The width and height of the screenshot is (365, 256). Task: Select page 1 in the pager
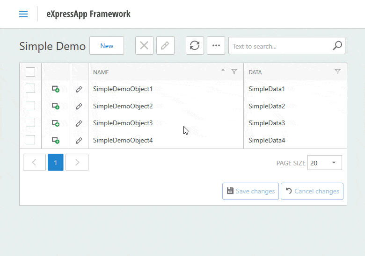coord(55,162)
